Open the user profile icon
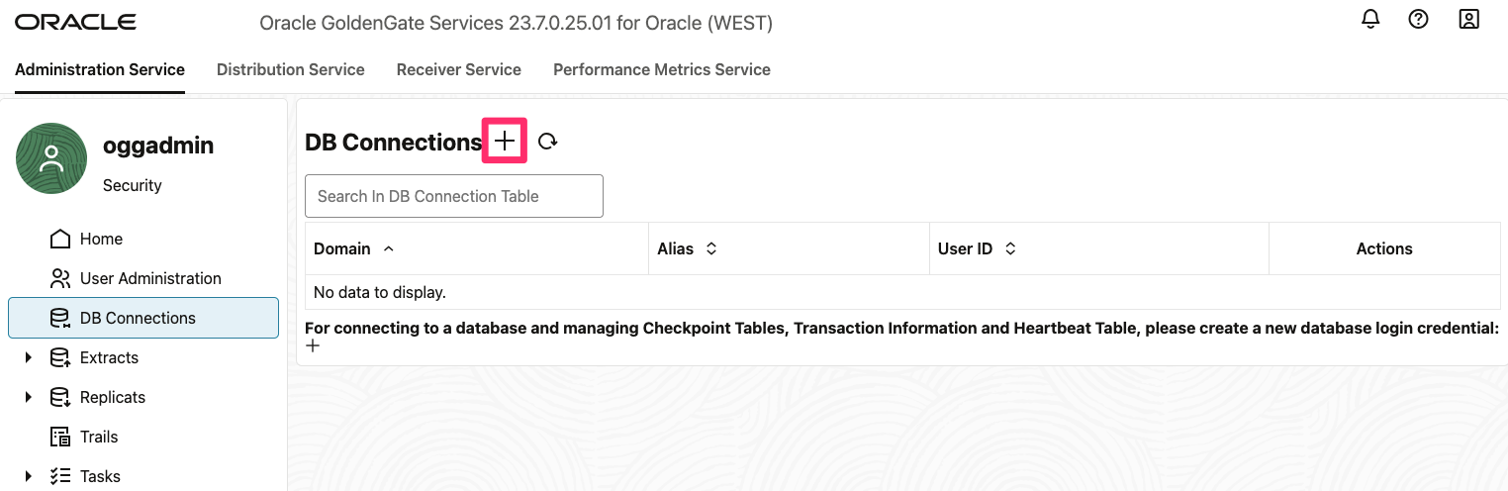This screenshot has width=1508, height=491. pos(1468,20)
